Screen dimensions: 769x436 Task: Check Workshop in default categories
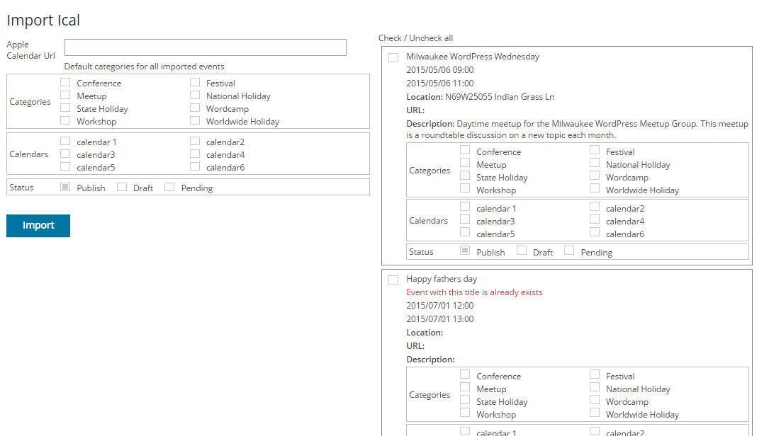click(x=65, y=120)
